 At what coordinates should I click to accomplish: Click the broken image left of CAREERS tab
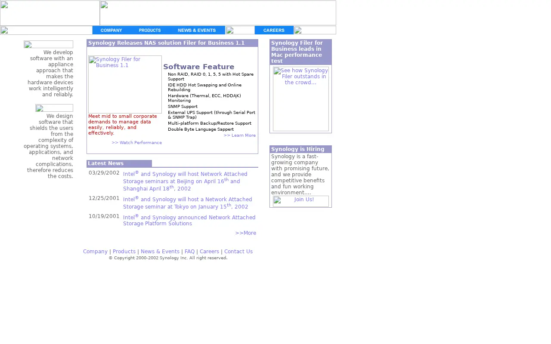(x=240, y=30)
